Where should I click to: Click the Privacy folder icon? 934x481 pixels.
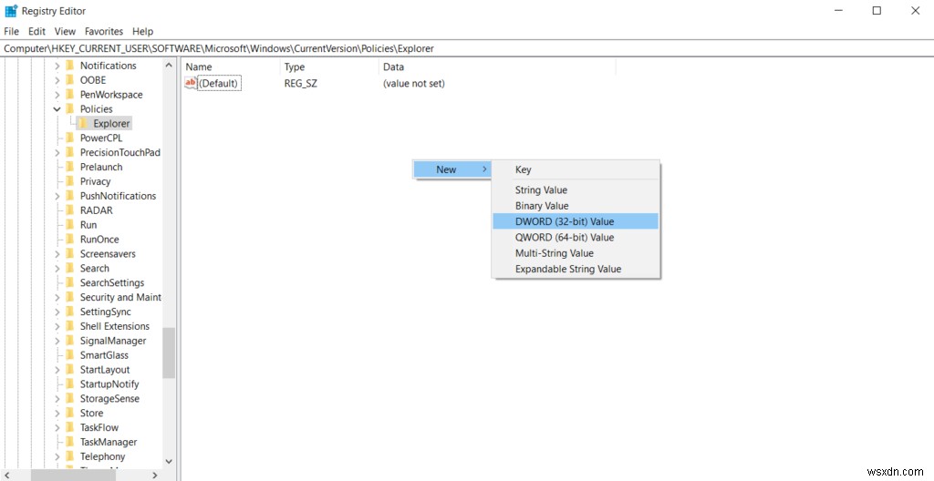click(x=69, y=181)
